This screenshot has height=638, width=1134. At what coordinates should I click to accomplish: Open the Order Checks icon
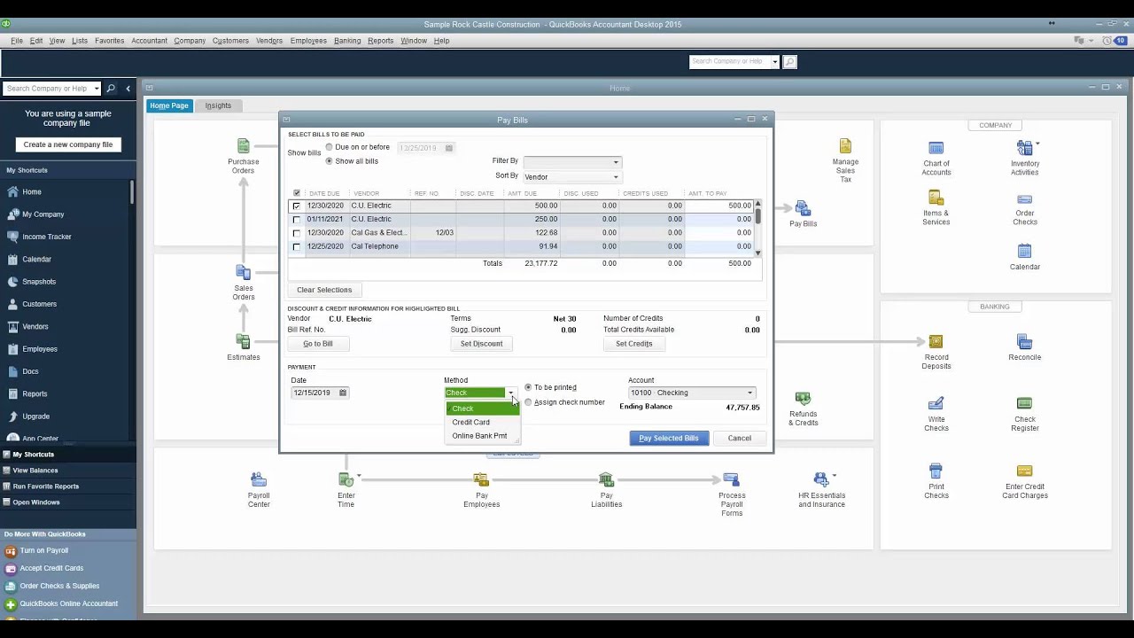tap(1024, 199)
